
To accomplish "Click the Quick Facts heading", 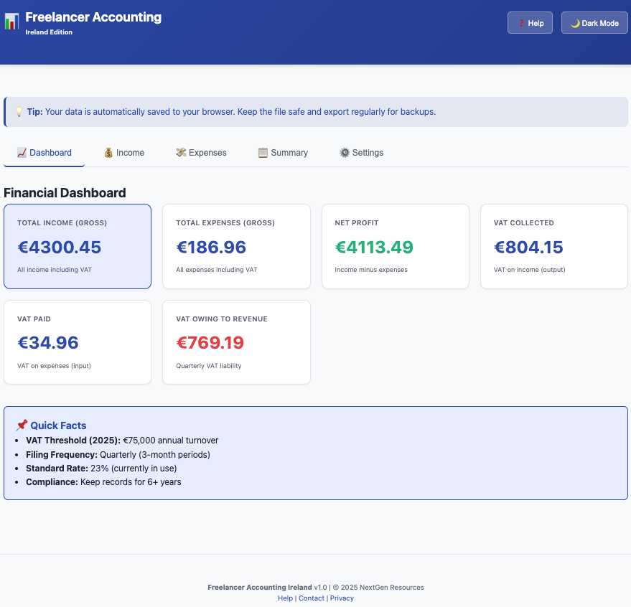I will click(x=58, y=425).
